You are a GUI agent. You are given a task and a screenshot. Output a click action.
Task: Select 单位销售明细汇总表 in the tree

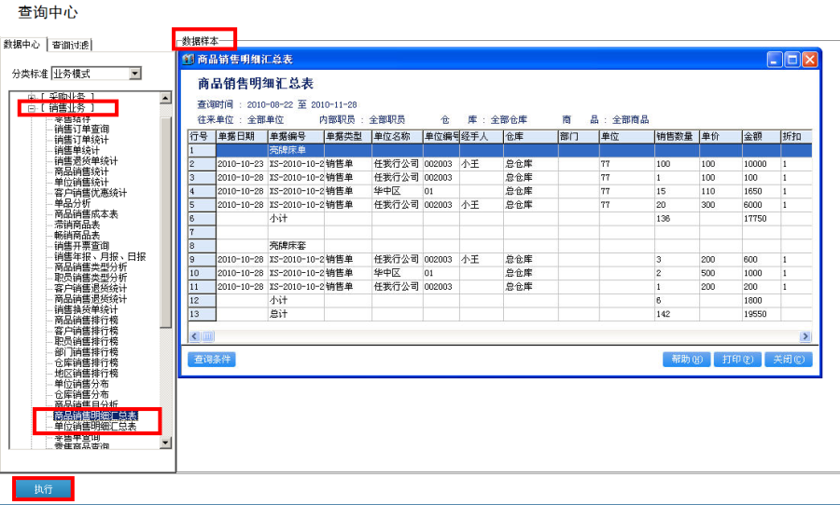[94, 427]
